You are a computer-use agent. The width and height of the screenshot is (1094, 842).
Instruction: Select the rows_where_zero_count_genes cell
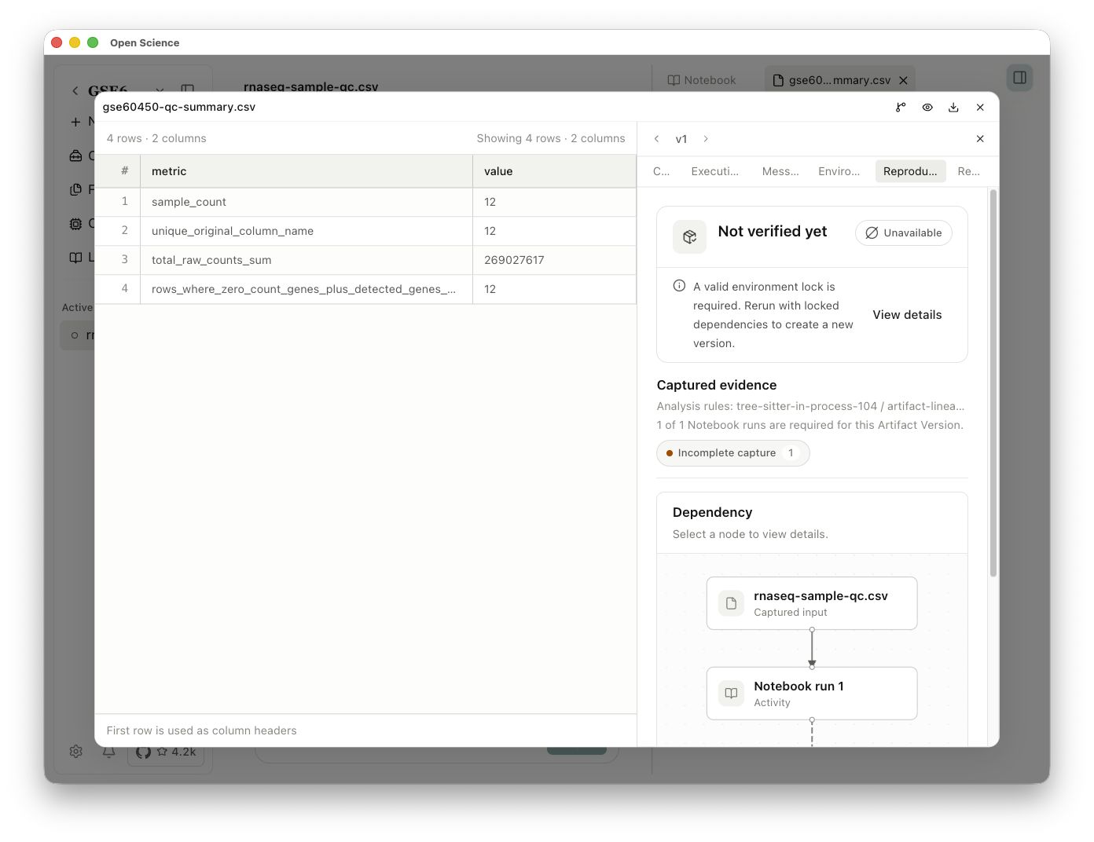pyautogui.click(x=307, y=289)
